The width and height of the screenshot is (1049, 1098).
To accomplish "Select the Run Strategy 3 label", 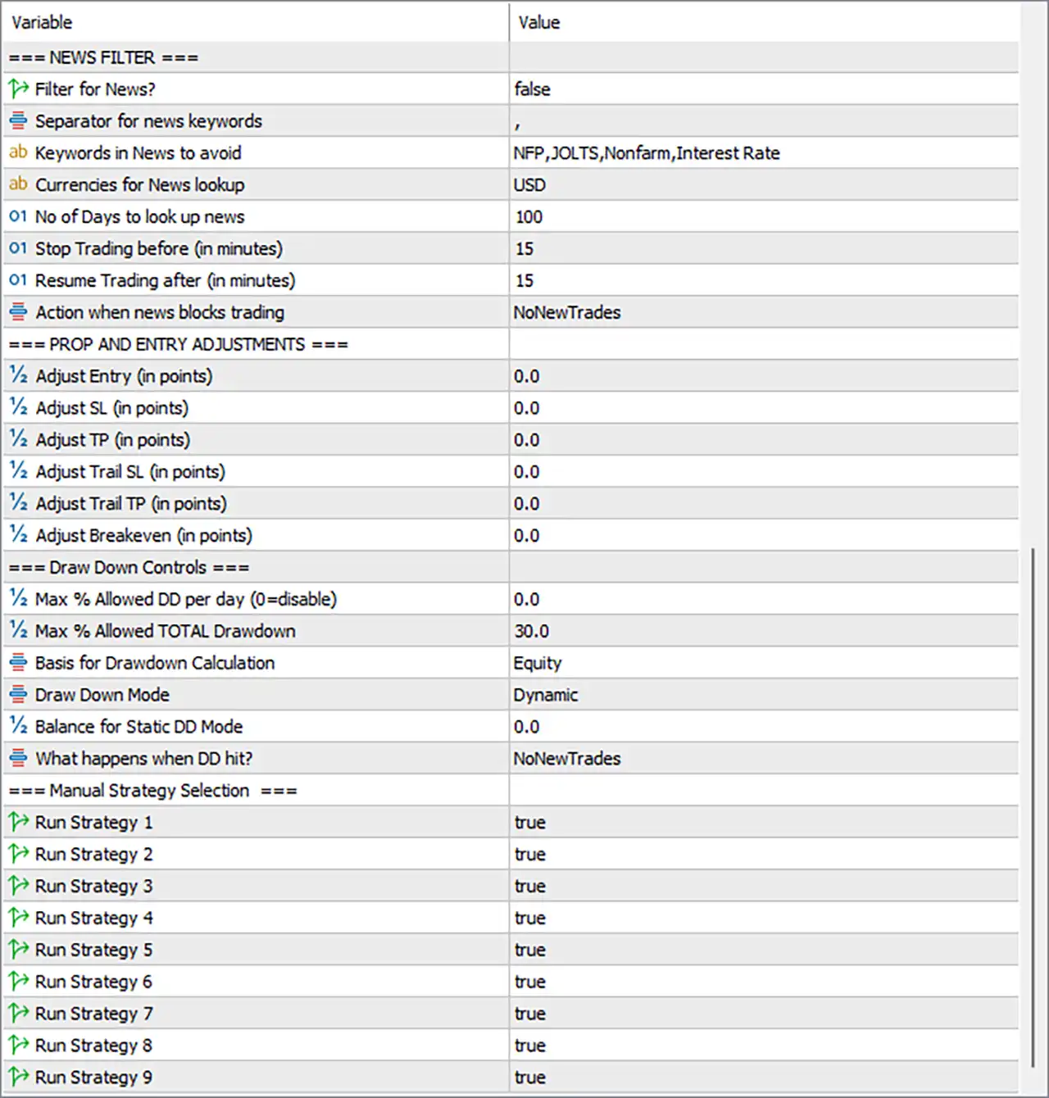I will [93, 886].
